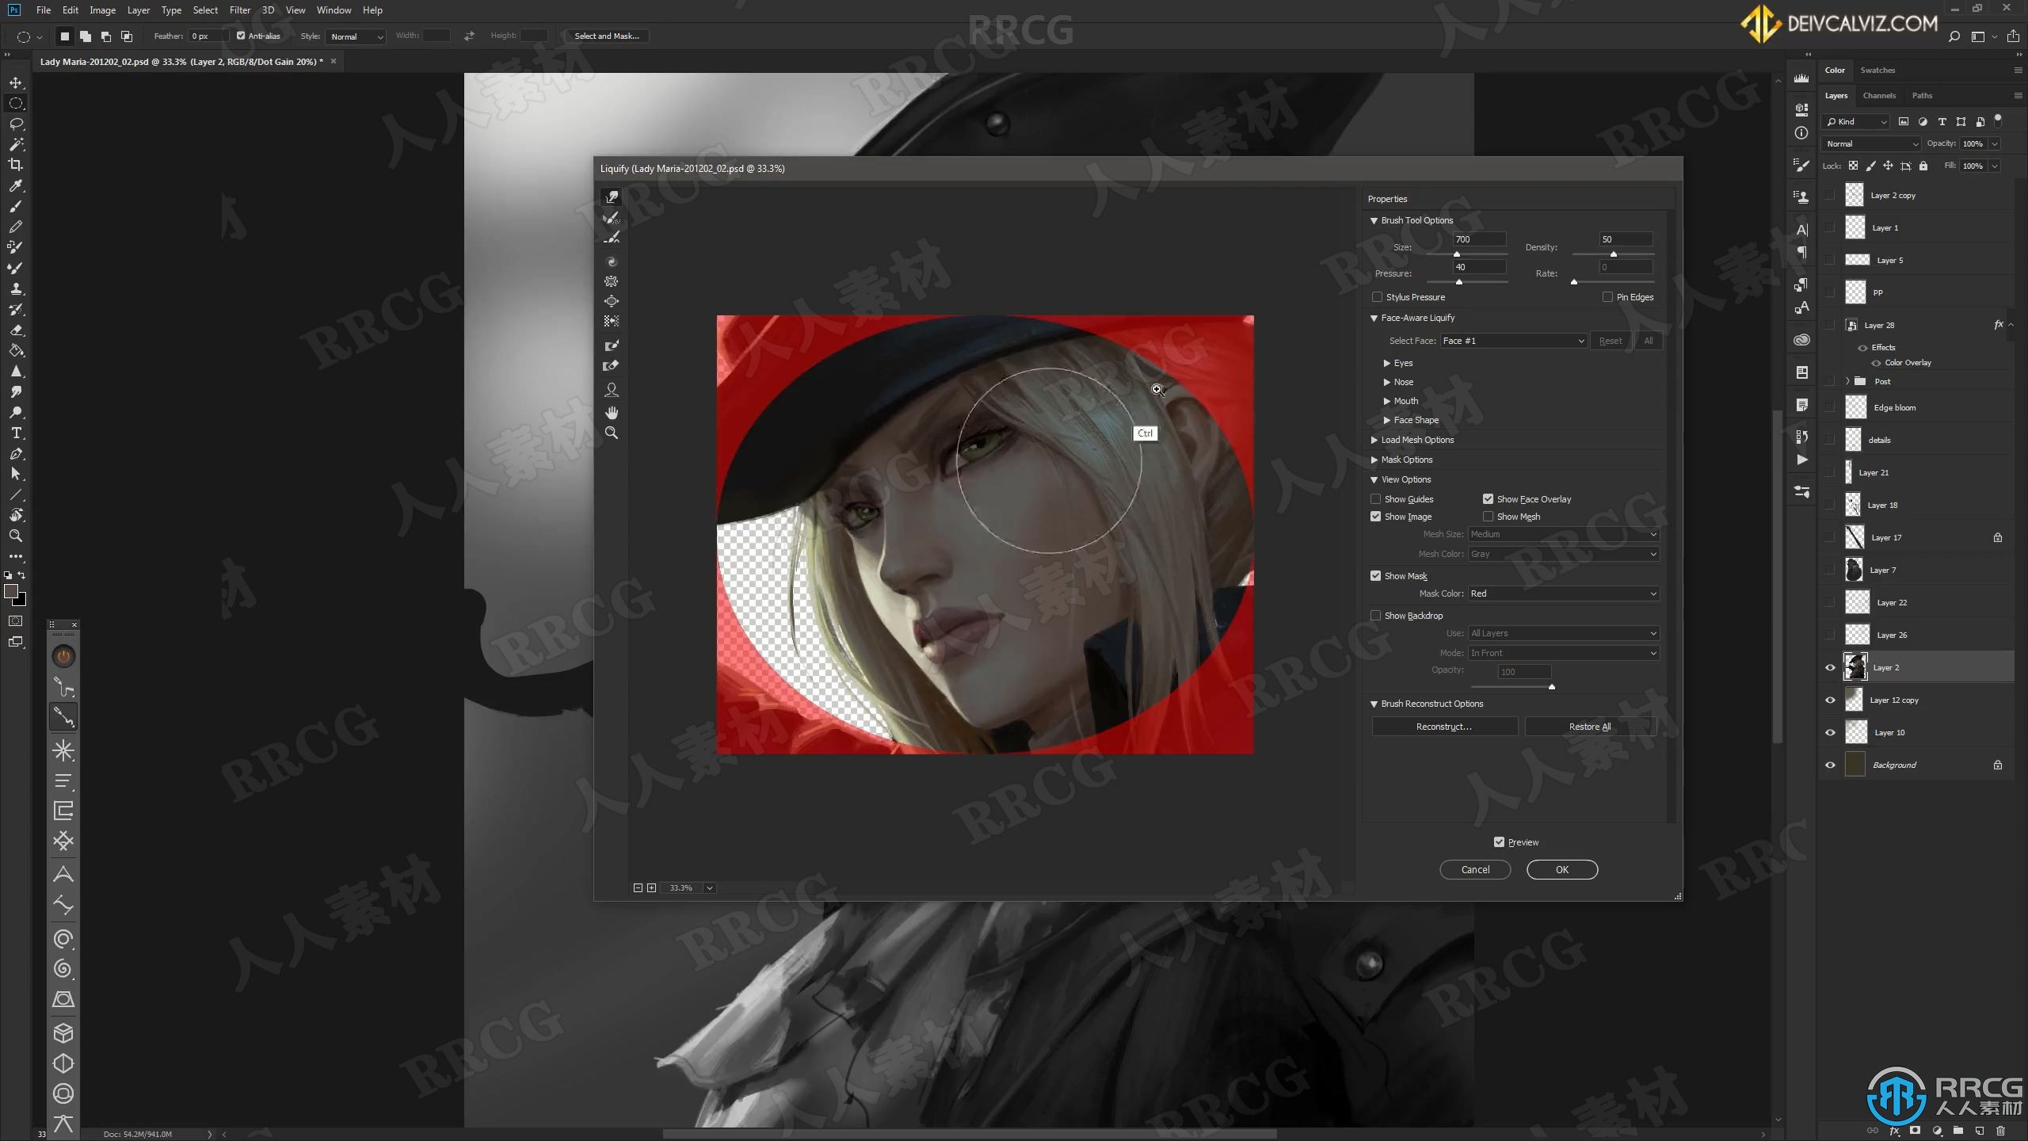Open the Select menu
This screenshot has height=1141, width=2028.
pos(204,10)
